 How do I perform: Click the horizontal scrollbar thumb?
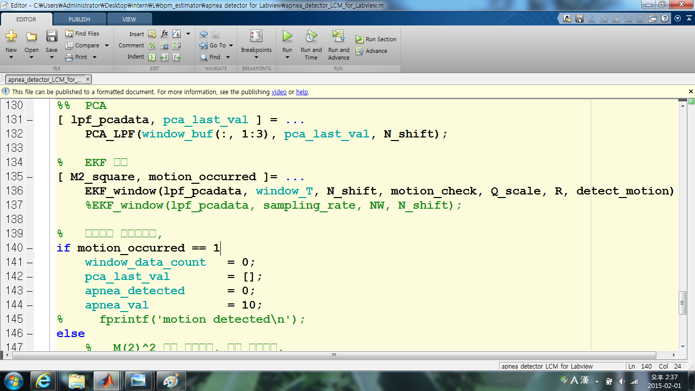click(x=334, y=355)
